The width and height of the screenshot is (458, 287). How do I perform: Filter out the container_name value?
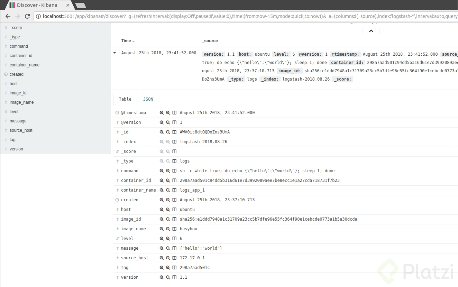[168, 190]
